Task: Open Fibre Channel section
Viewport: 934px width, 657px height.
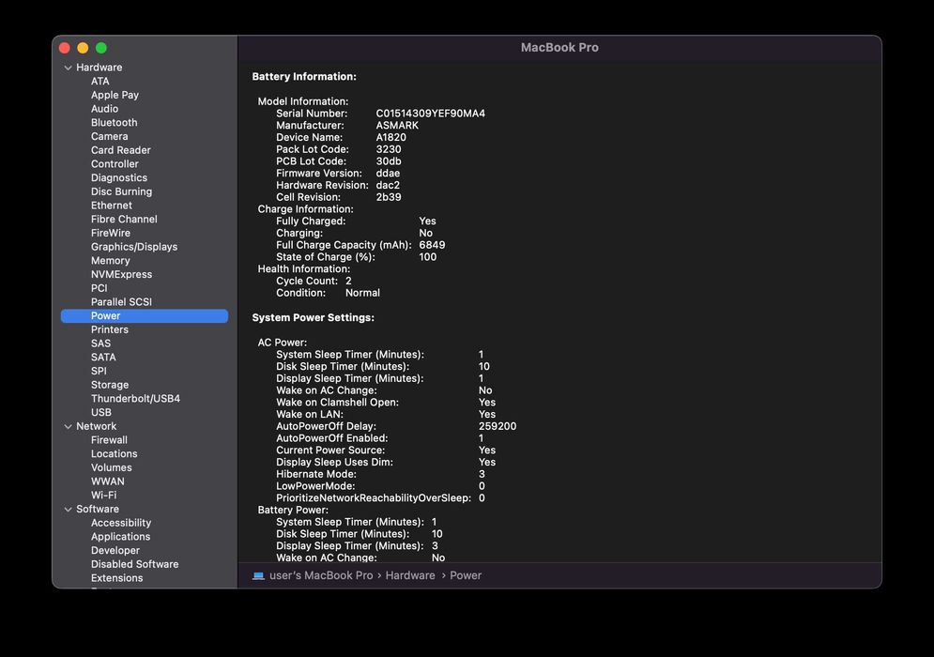Action: coord(124,220)
